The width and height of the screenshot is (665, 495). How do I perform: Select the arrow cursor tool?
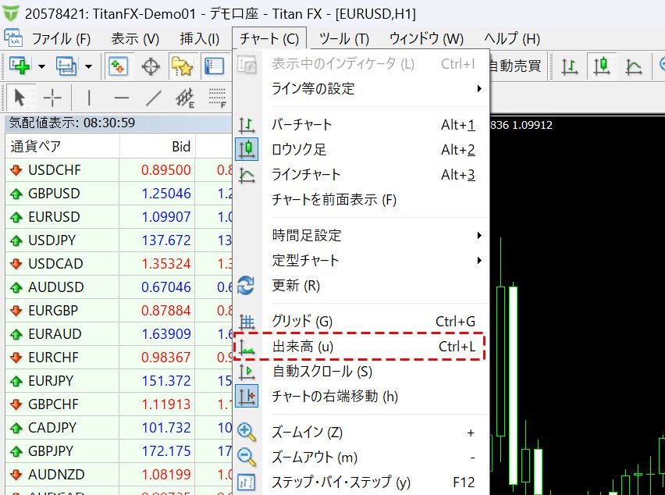[x=20, y=98]
